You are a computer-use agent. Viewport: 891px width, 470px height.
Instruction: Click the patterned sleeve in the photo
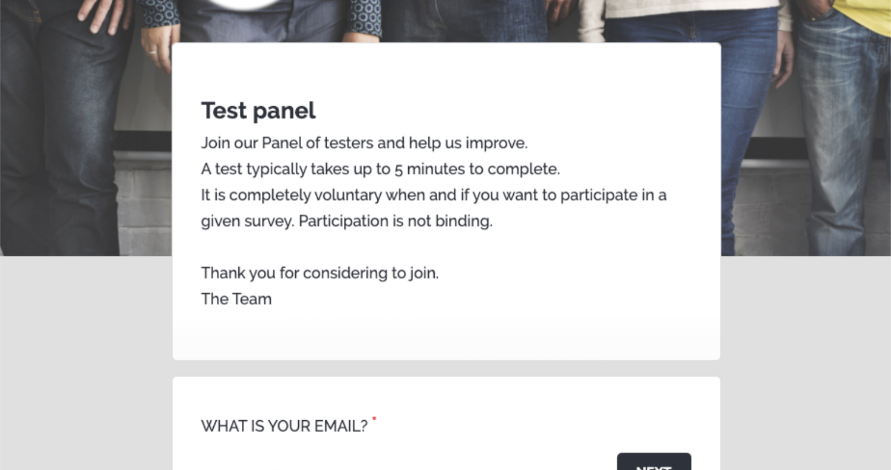point(365,17)
